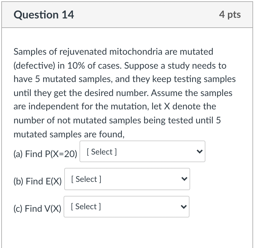Open the E(X) answer dropdown
255x248 pixels.
[127, 179]
